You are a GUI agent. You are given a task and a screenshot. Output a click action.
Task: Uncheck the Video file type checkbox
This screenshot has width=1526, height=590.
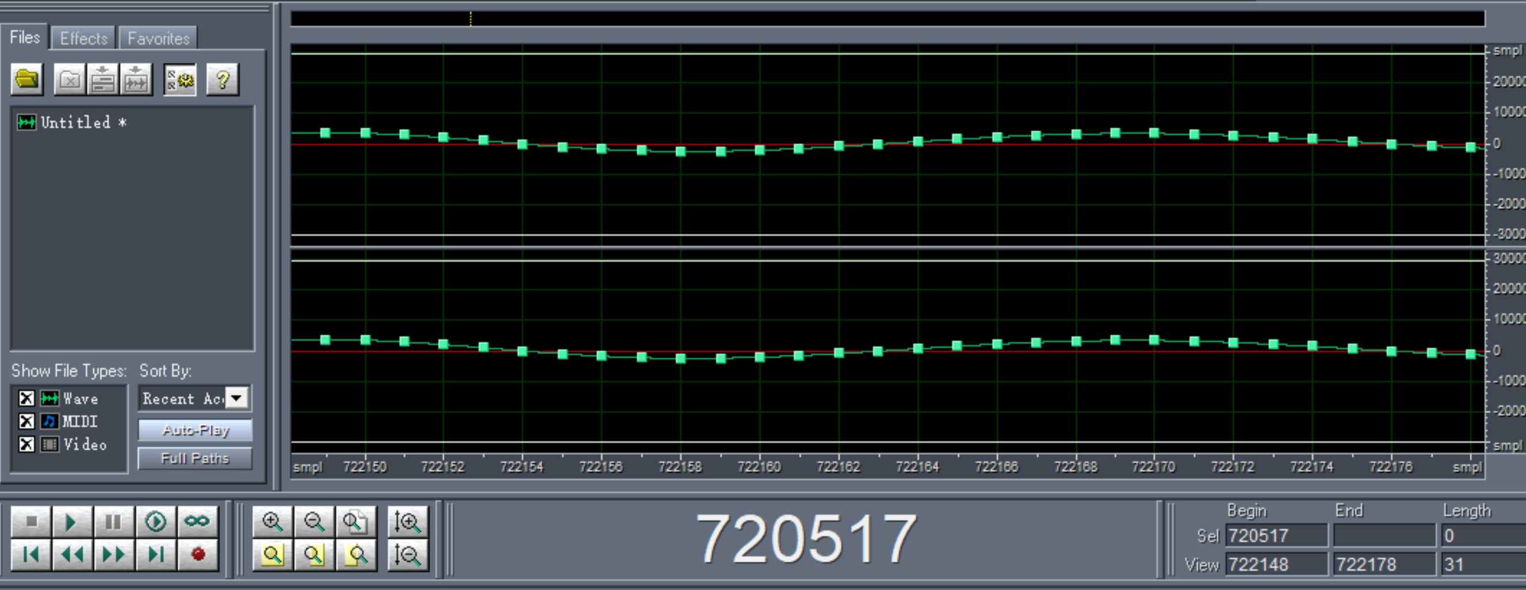[26, 445]
